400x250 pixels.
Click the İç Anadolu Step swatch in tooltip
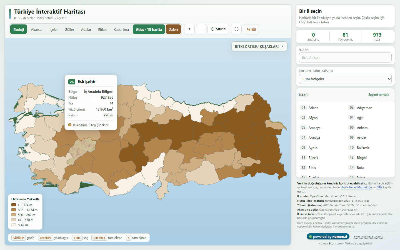tap(70, 125)
